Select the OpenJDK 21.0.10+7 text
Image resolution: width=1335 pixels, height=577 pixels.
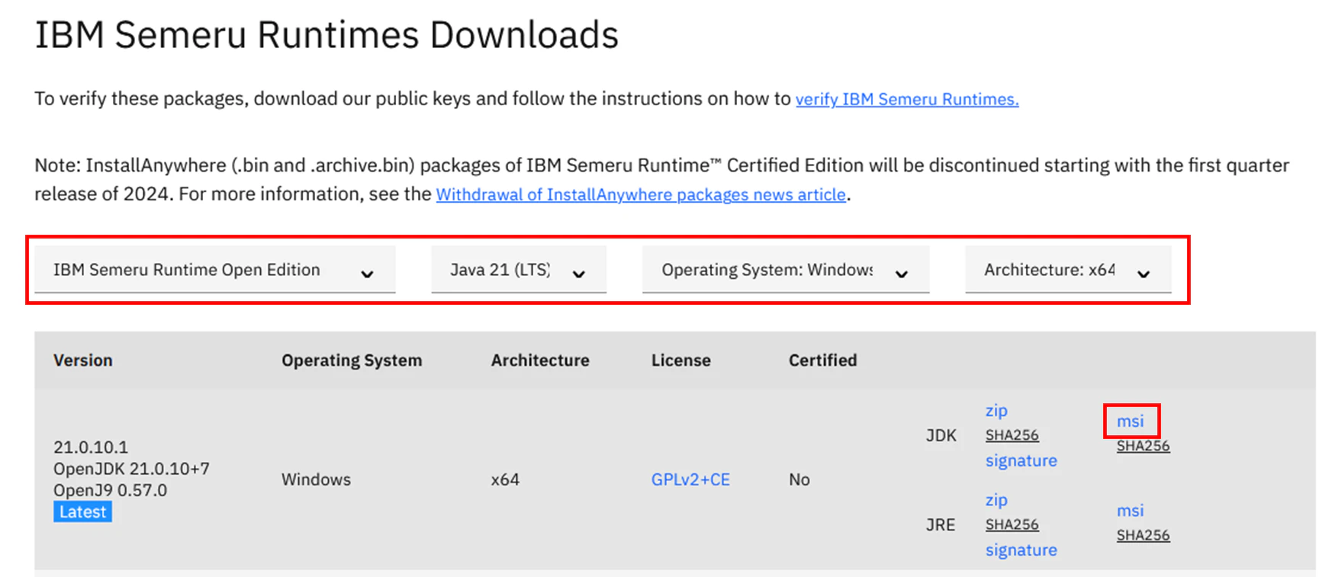[131, 469]
